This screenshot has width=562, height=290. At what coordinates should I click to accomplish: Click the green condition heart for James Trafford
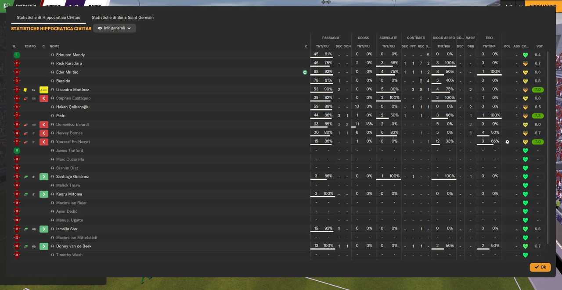click(x=525, y=150)
